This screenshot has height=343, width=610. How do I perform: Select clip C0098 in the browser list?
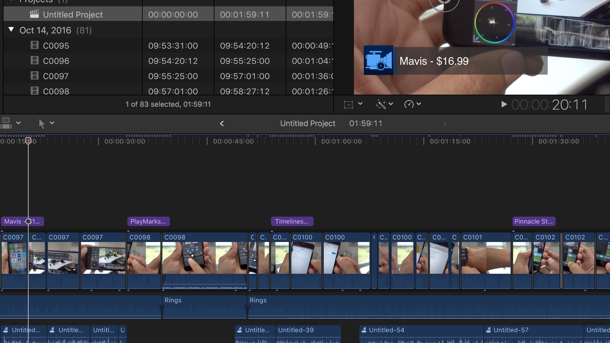click(56, 91)
